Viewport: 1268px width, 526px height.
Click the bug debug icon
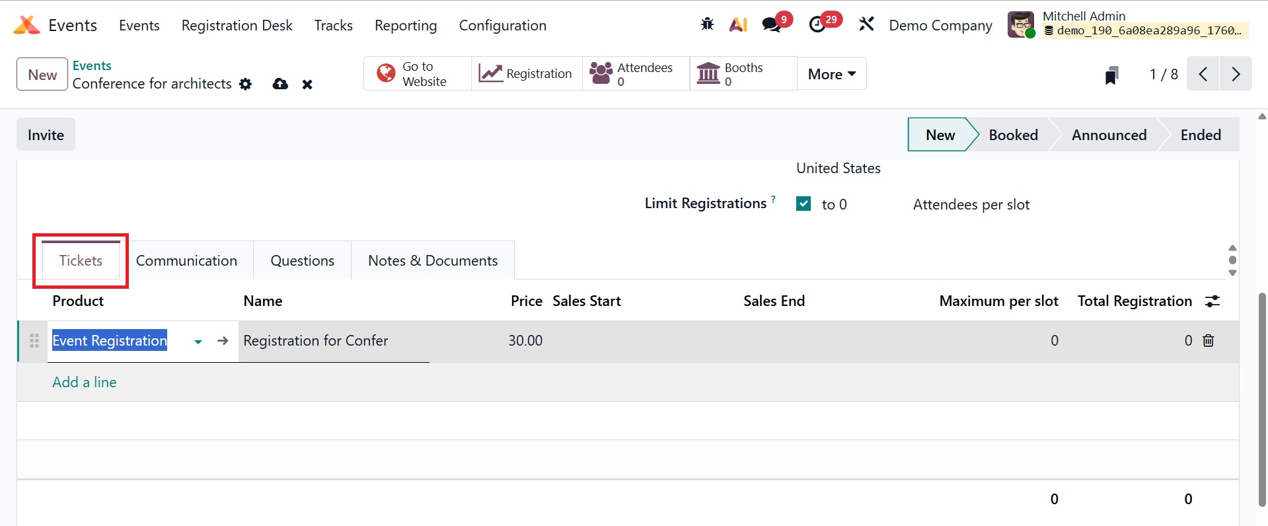click(x=707, y=24)
